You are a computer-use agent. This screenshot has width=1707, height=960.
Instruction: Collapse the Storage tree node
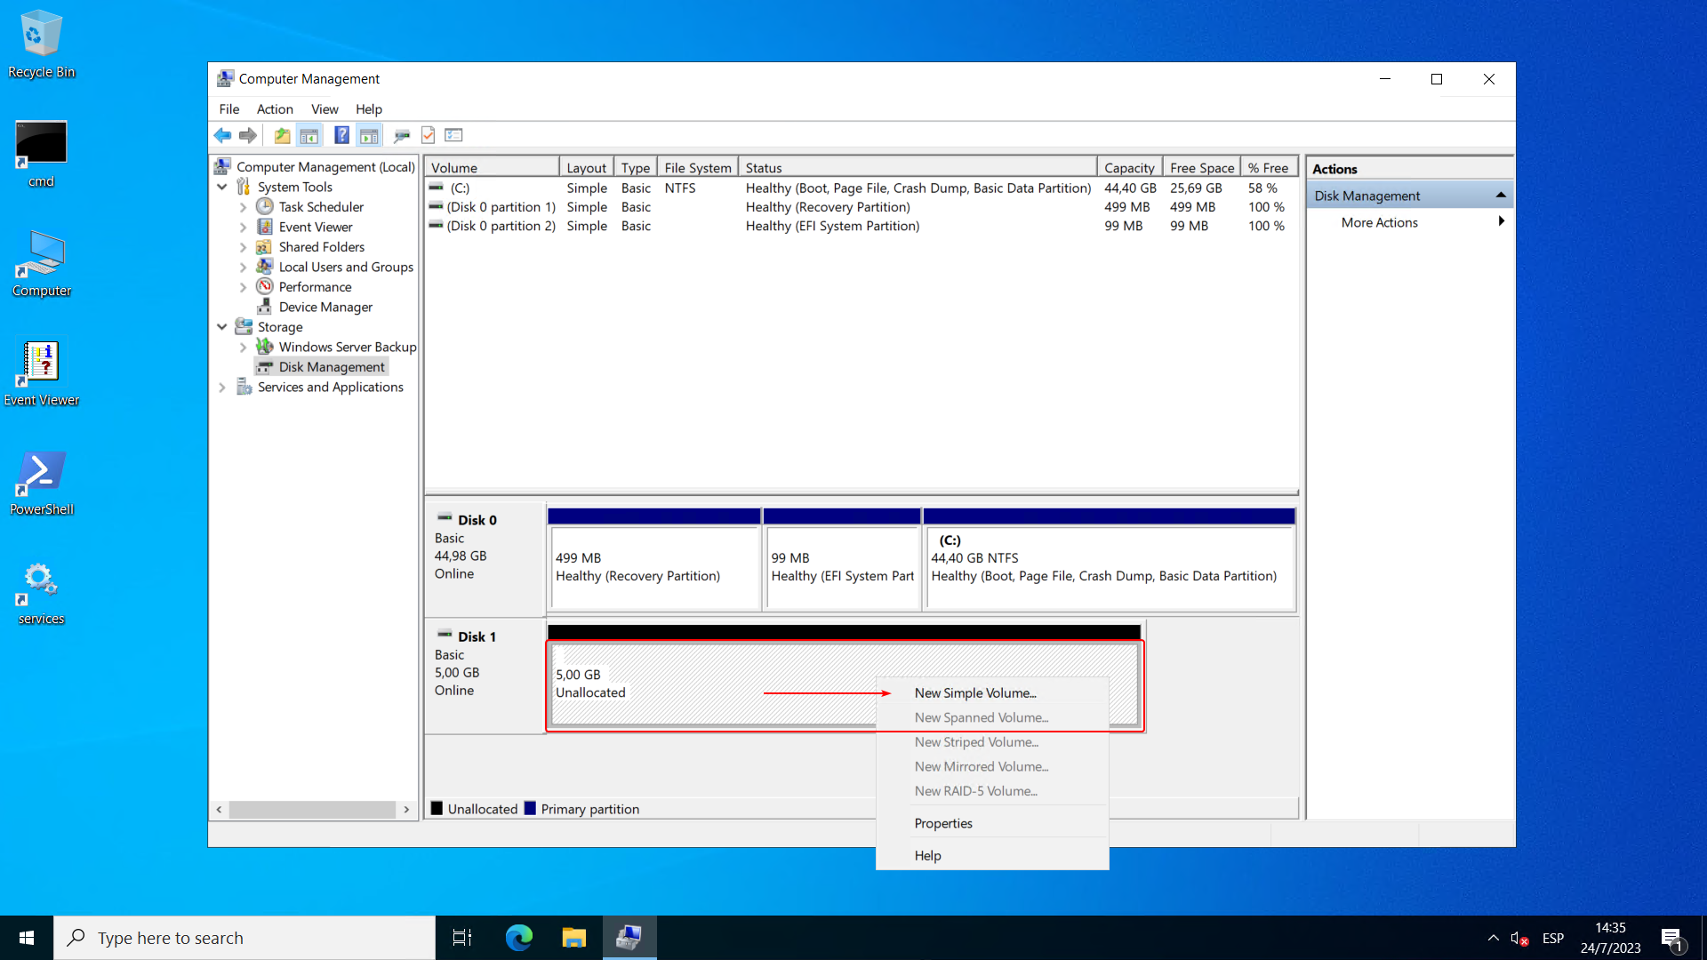pyautogui.click(x=222, y=327)
